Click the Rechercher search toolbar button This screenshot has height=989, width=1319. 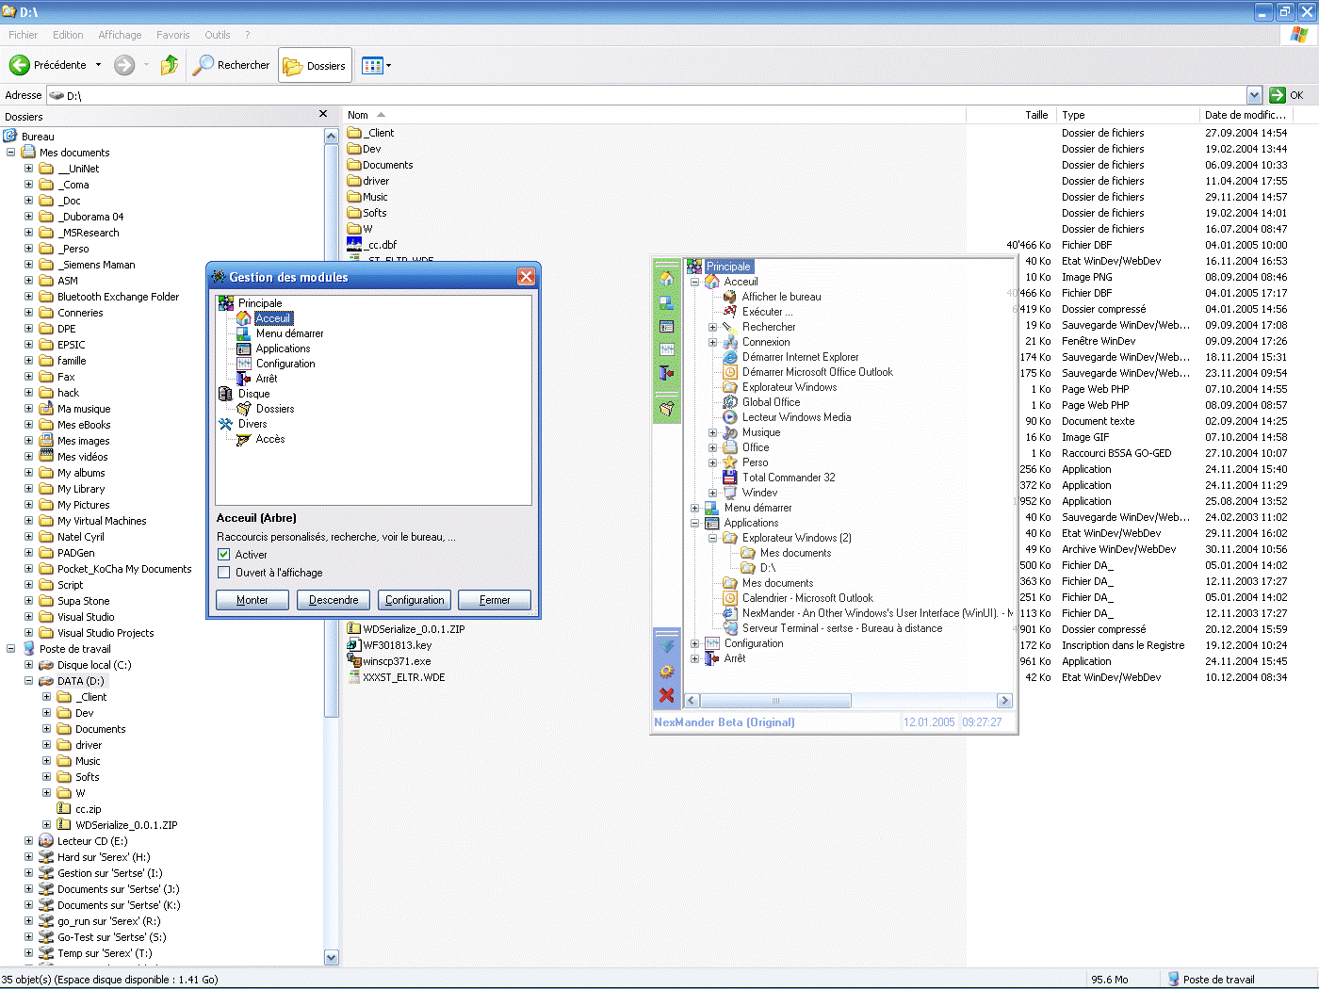(x=232, y=65)
